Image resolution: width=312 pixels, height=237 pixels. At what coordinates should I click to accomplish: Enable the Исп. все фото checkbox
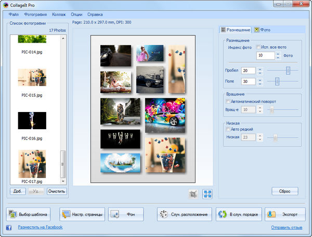point(259,47)
